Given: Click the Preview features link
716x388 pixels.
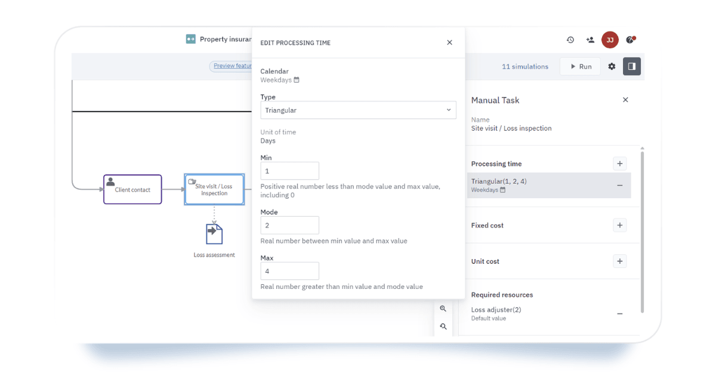Looking at the screenshot, I should 232,66.
